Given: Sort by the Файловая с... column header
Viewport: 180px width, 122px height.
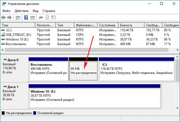Looking at the screenshot, I should click(86, 25).
